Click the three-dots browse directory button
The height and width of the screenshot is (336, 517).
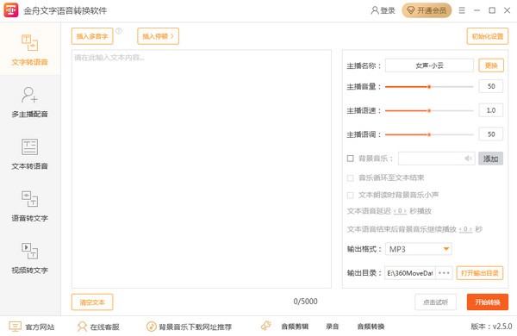tap(444, 273)
